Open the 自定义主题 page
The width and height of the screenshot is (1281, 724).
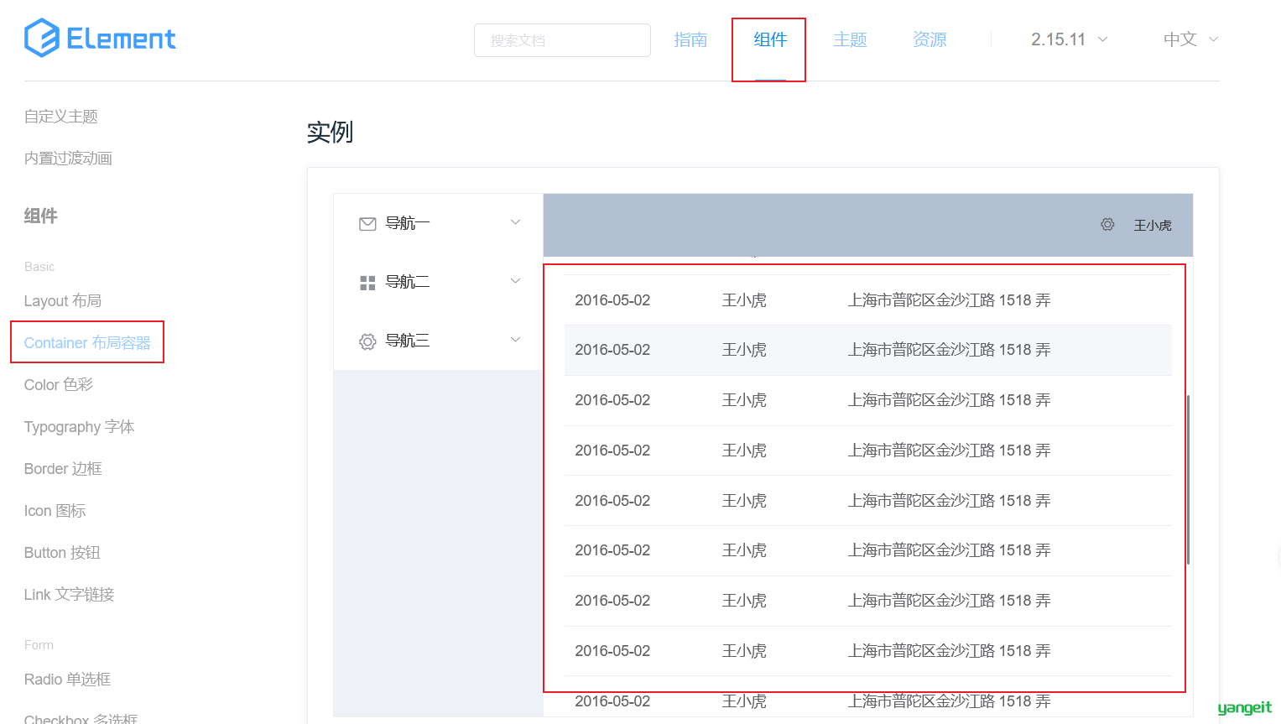[x=61, y=117]
